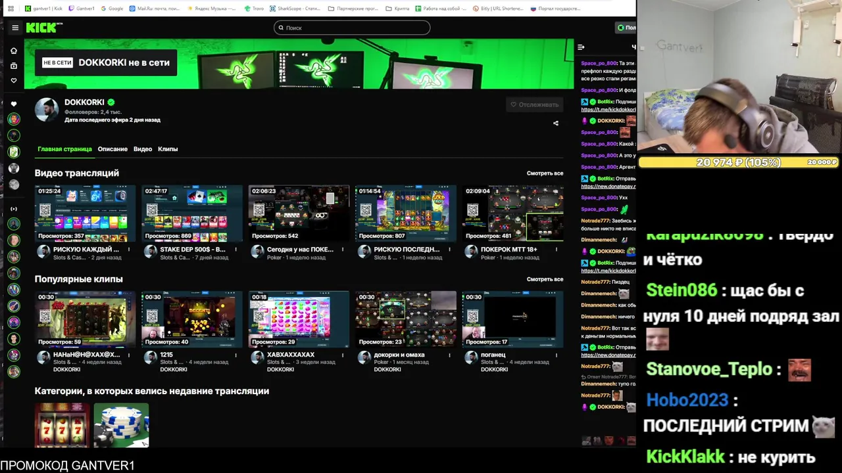Open the 01:14:54 video thumbnail
Viewport: 842px width, 473px height.
[406, 214]
